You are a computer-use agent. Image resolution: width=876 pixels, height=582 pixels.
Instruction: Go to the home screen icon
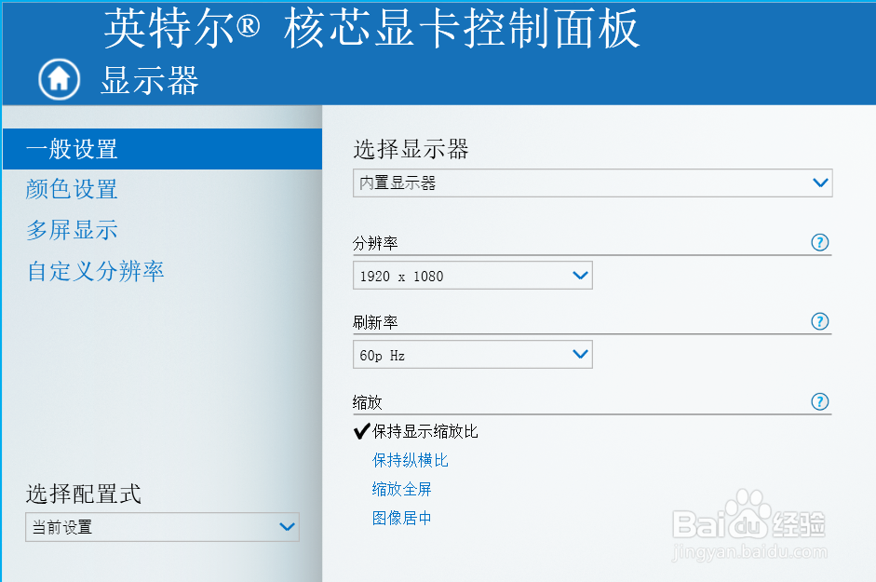[x=60, y=79]
